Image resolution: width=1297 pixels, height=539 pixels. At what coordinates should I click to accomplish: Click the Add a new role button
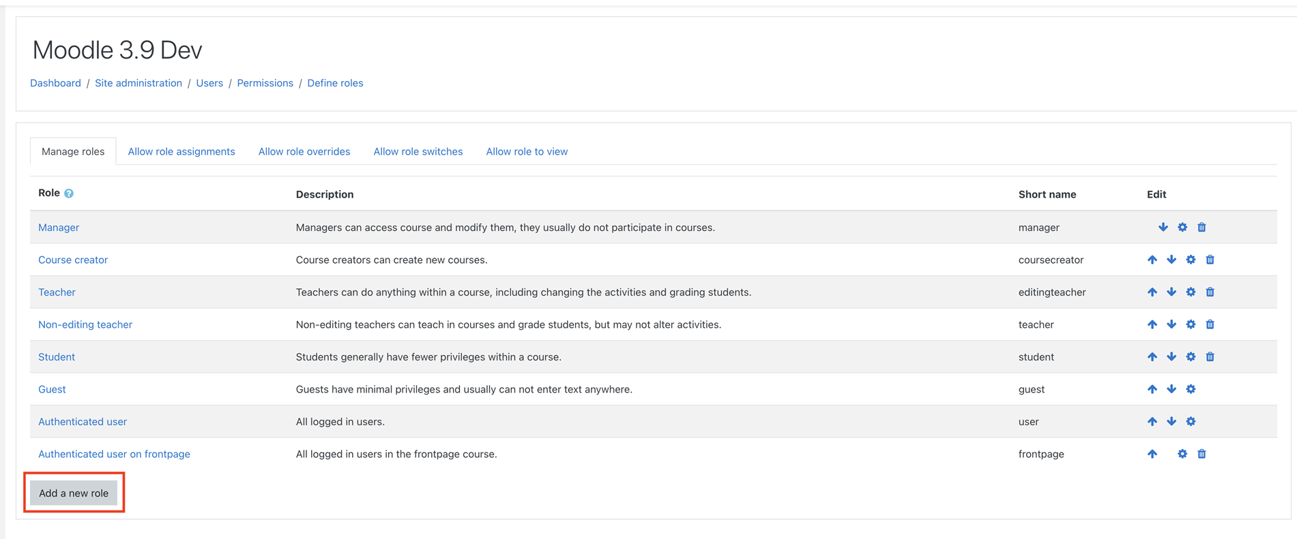click(74, 493)
